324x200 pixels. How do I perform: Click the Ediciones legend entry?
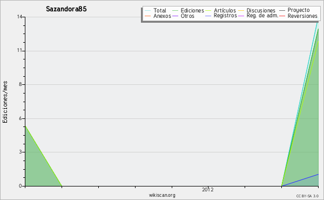coord(188,10)
